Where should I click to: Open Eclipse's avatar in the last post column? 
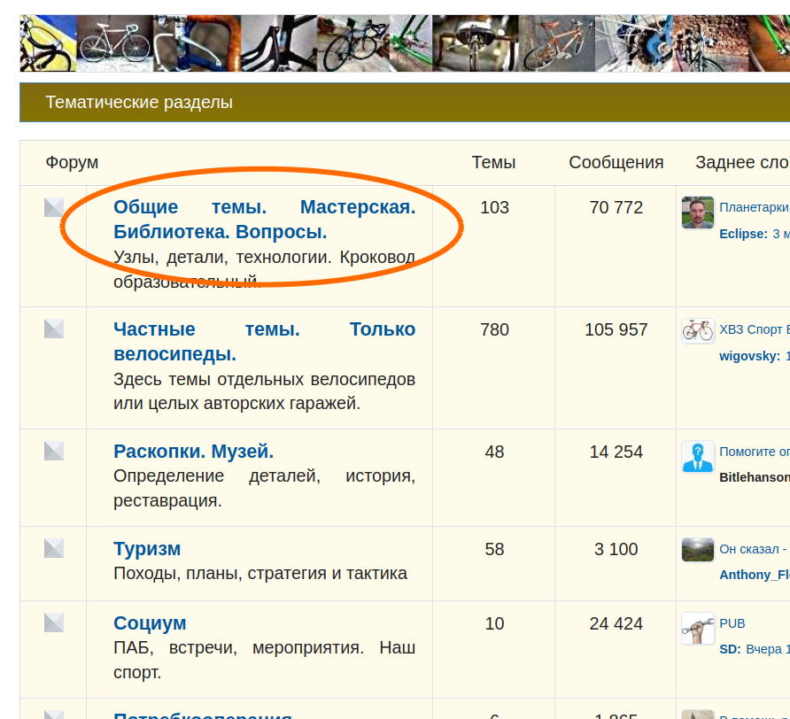click(x=698, y=213)
